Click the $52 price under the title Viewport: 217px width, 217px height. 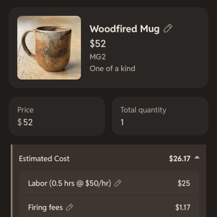(98, 43)
